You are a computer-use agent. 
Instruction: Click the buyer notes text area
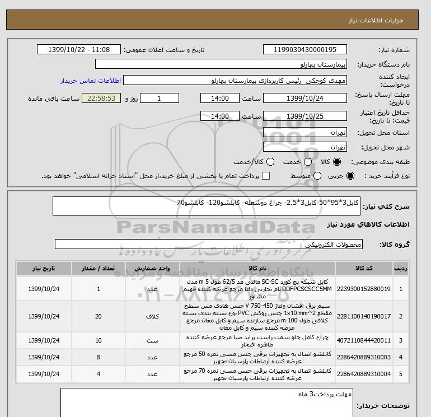207,402
